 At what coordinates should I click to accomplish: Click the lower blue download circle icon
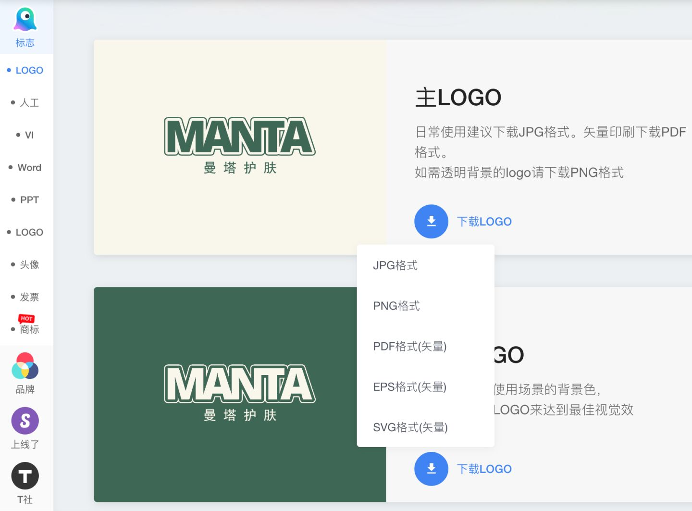pos(431,469)
